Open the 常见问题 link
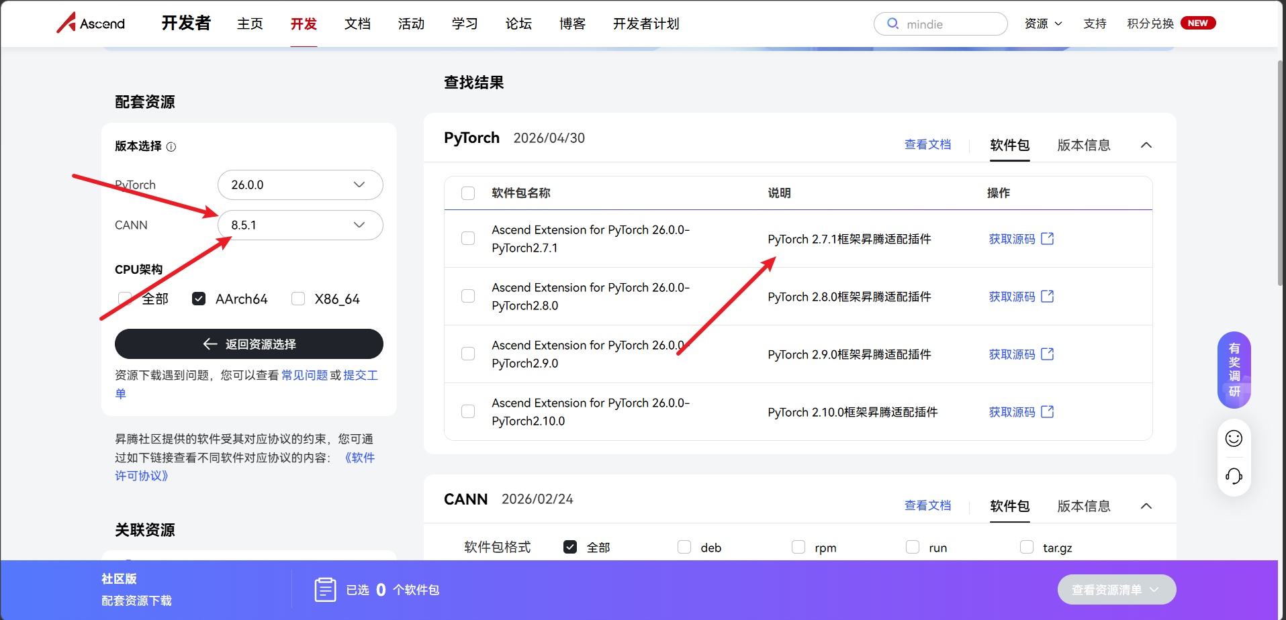The width and height of the screenshot is (1286, 620). (x=305, y=375)
